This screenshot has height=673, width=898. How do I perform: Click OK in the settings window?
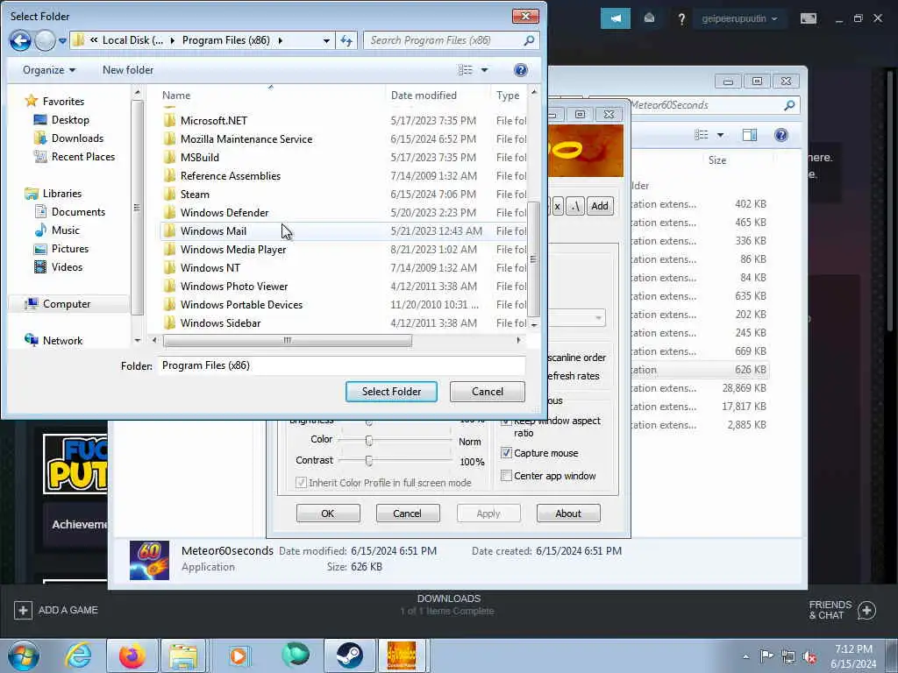tap(328, 514)
